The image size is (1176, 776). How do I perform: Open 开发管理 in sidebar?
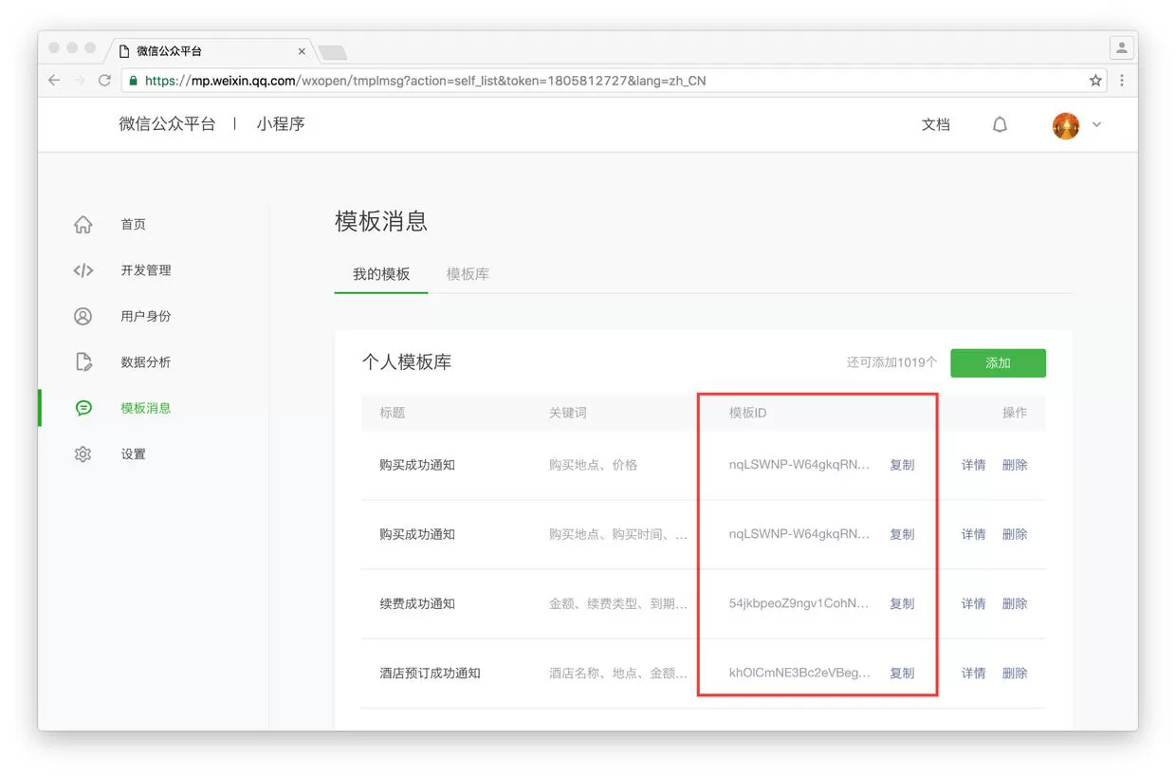tap(146, 270)
